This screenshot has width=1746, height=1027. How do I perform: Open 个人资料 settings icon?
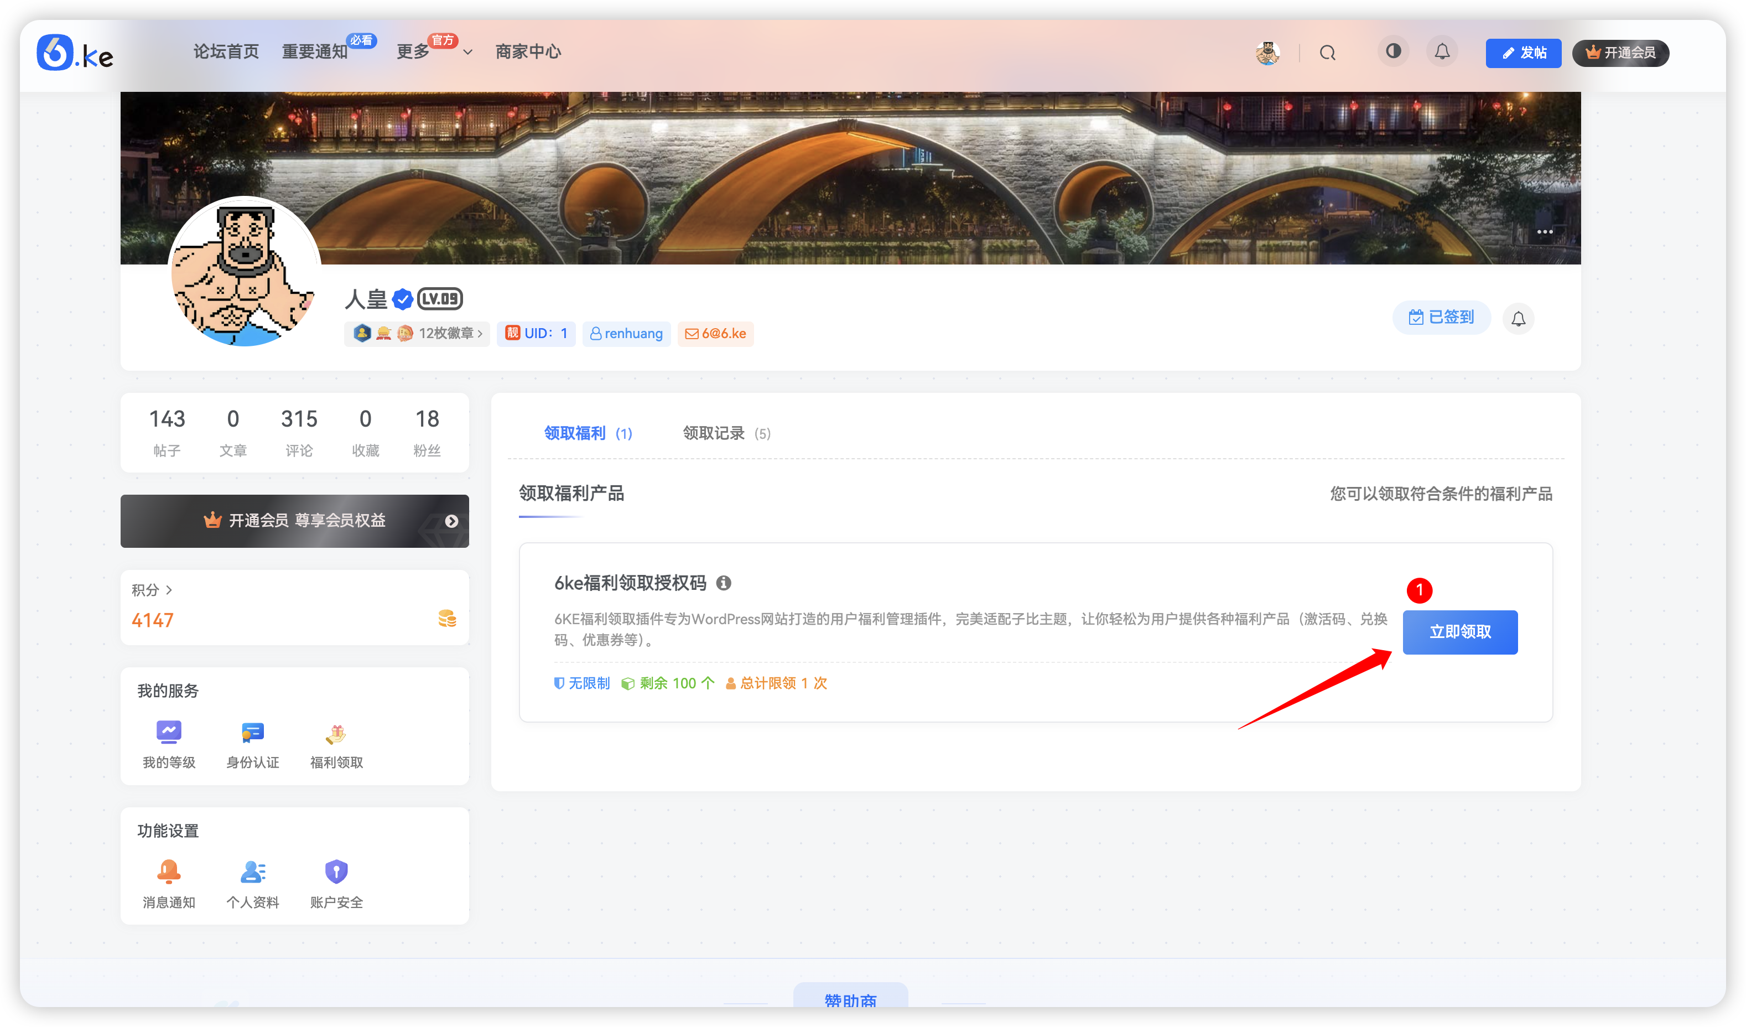pyautogui.click(x=252, y=881)
